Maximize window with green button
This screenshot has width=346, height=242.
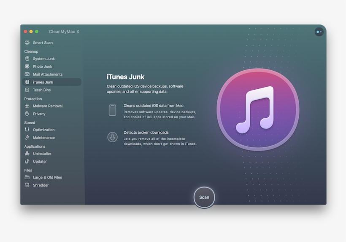pyautogui.click(x=37, y=32)
